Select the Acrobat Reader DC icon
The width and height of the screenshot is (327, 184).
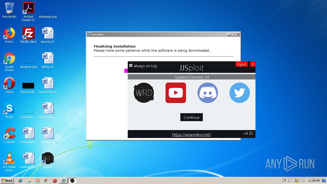point(28,12)
